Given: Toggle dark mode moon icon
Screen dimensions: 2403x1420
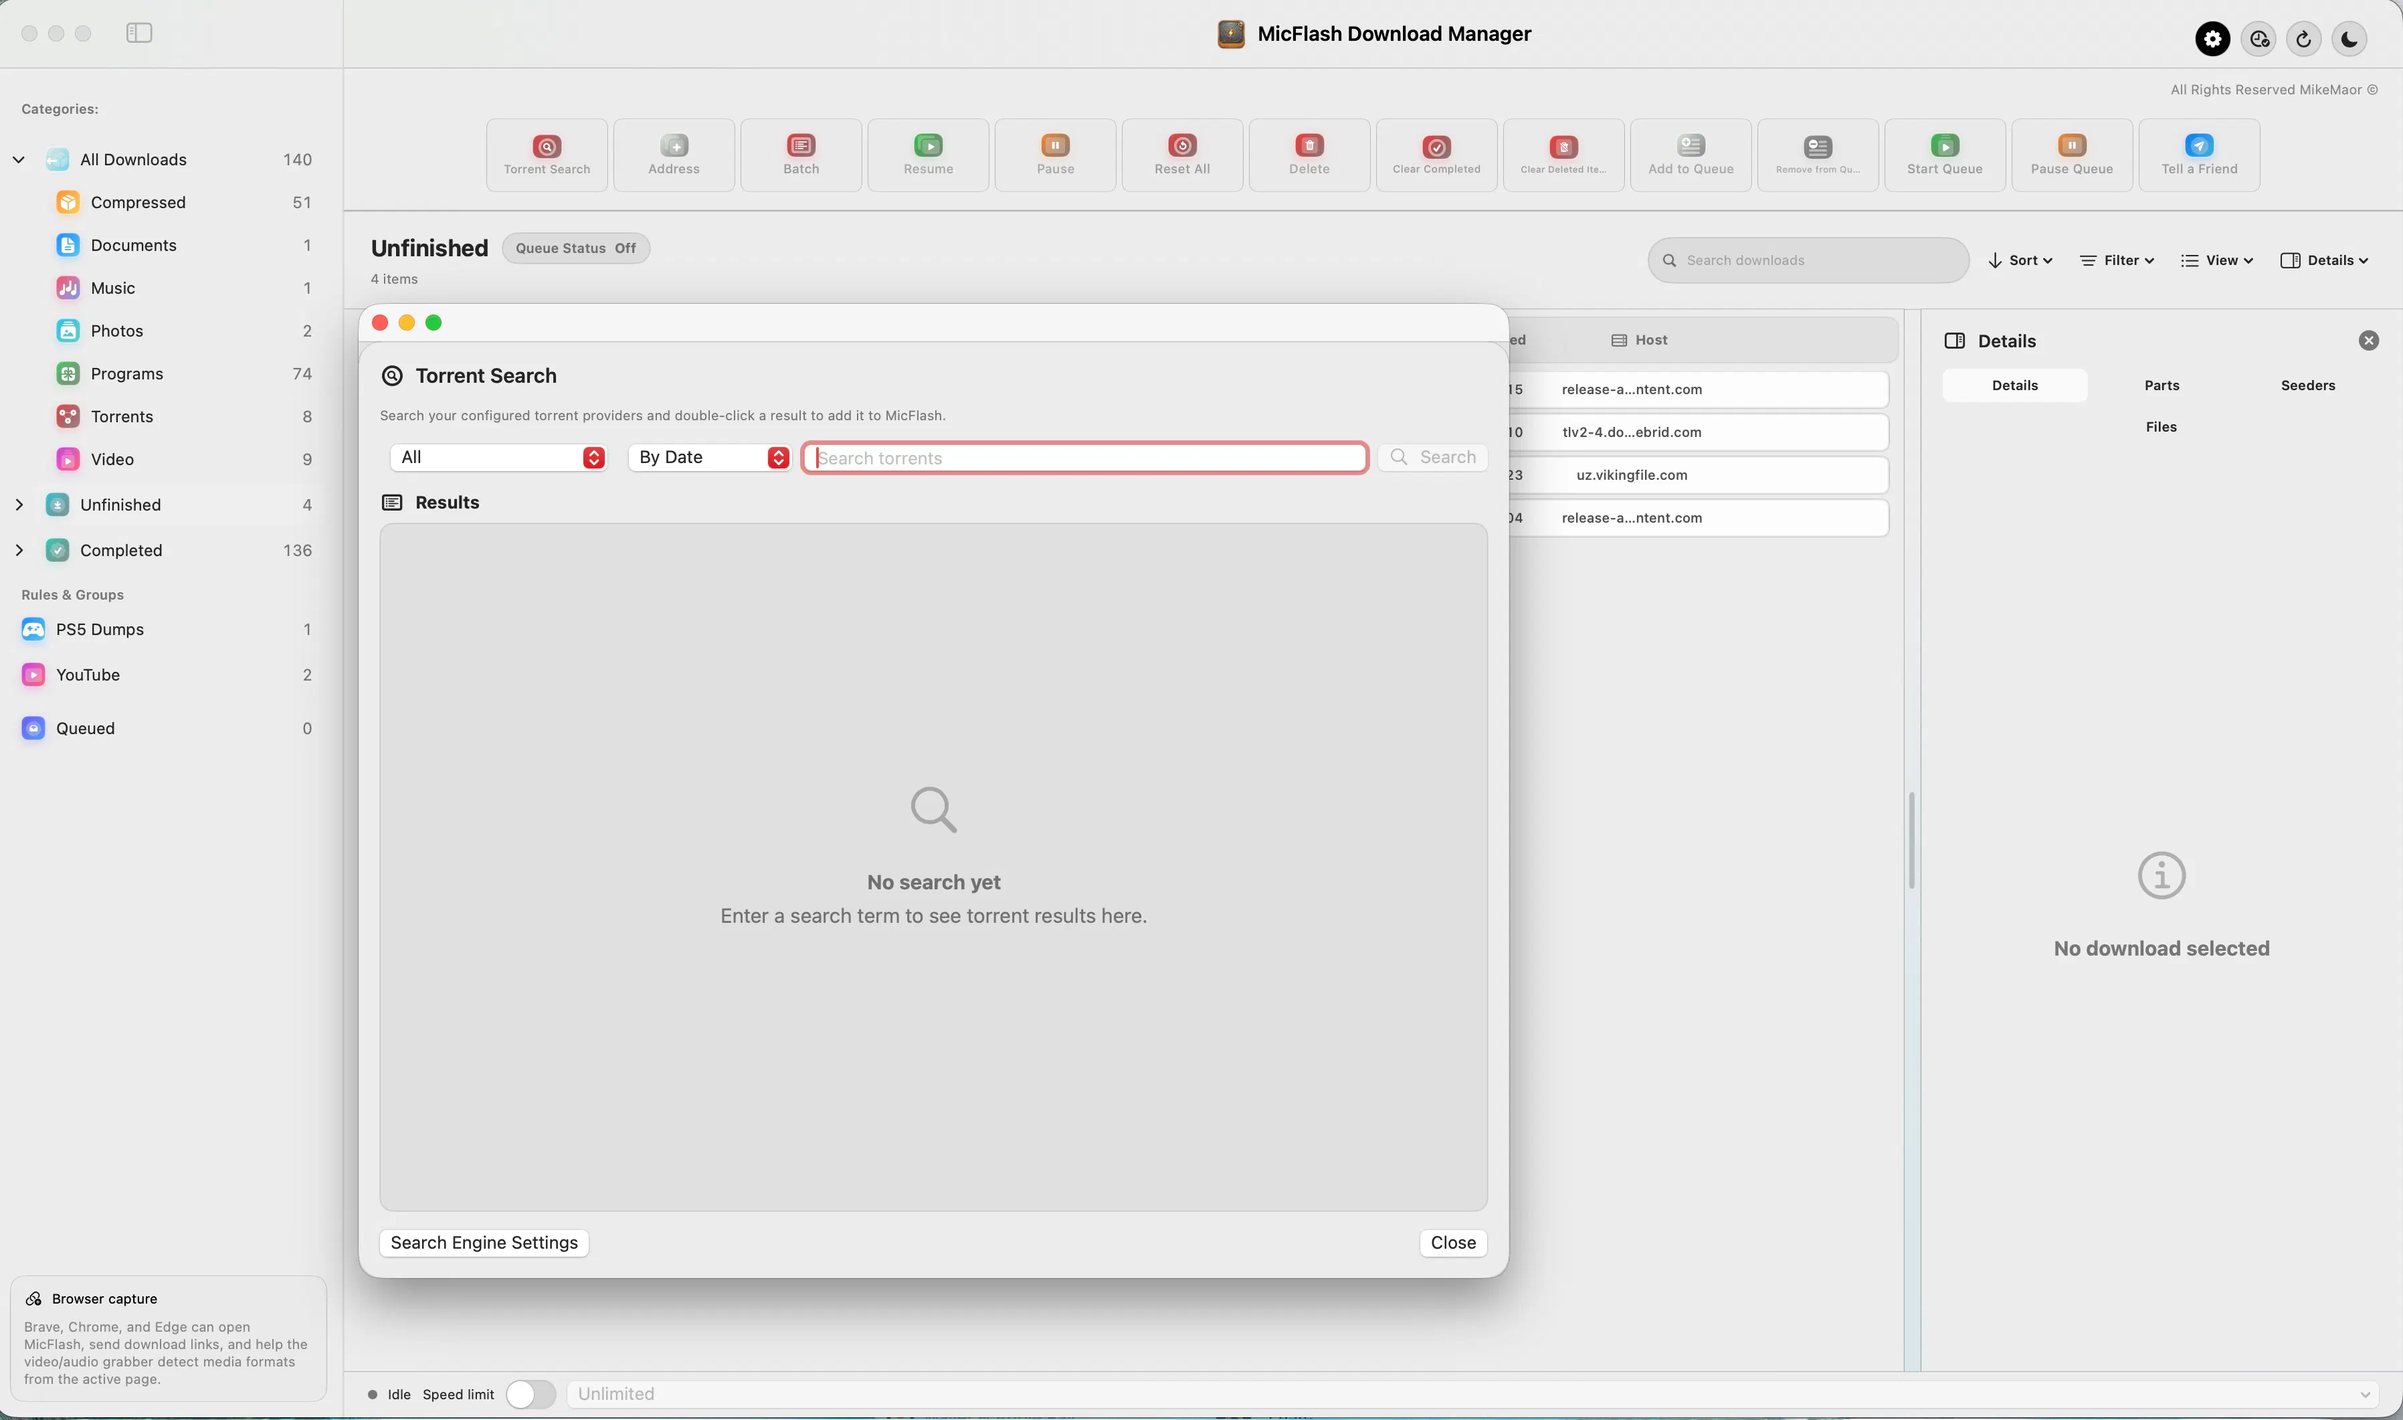Looking at the screenshot, I should pyautogui.click(x=2349, y=39).
